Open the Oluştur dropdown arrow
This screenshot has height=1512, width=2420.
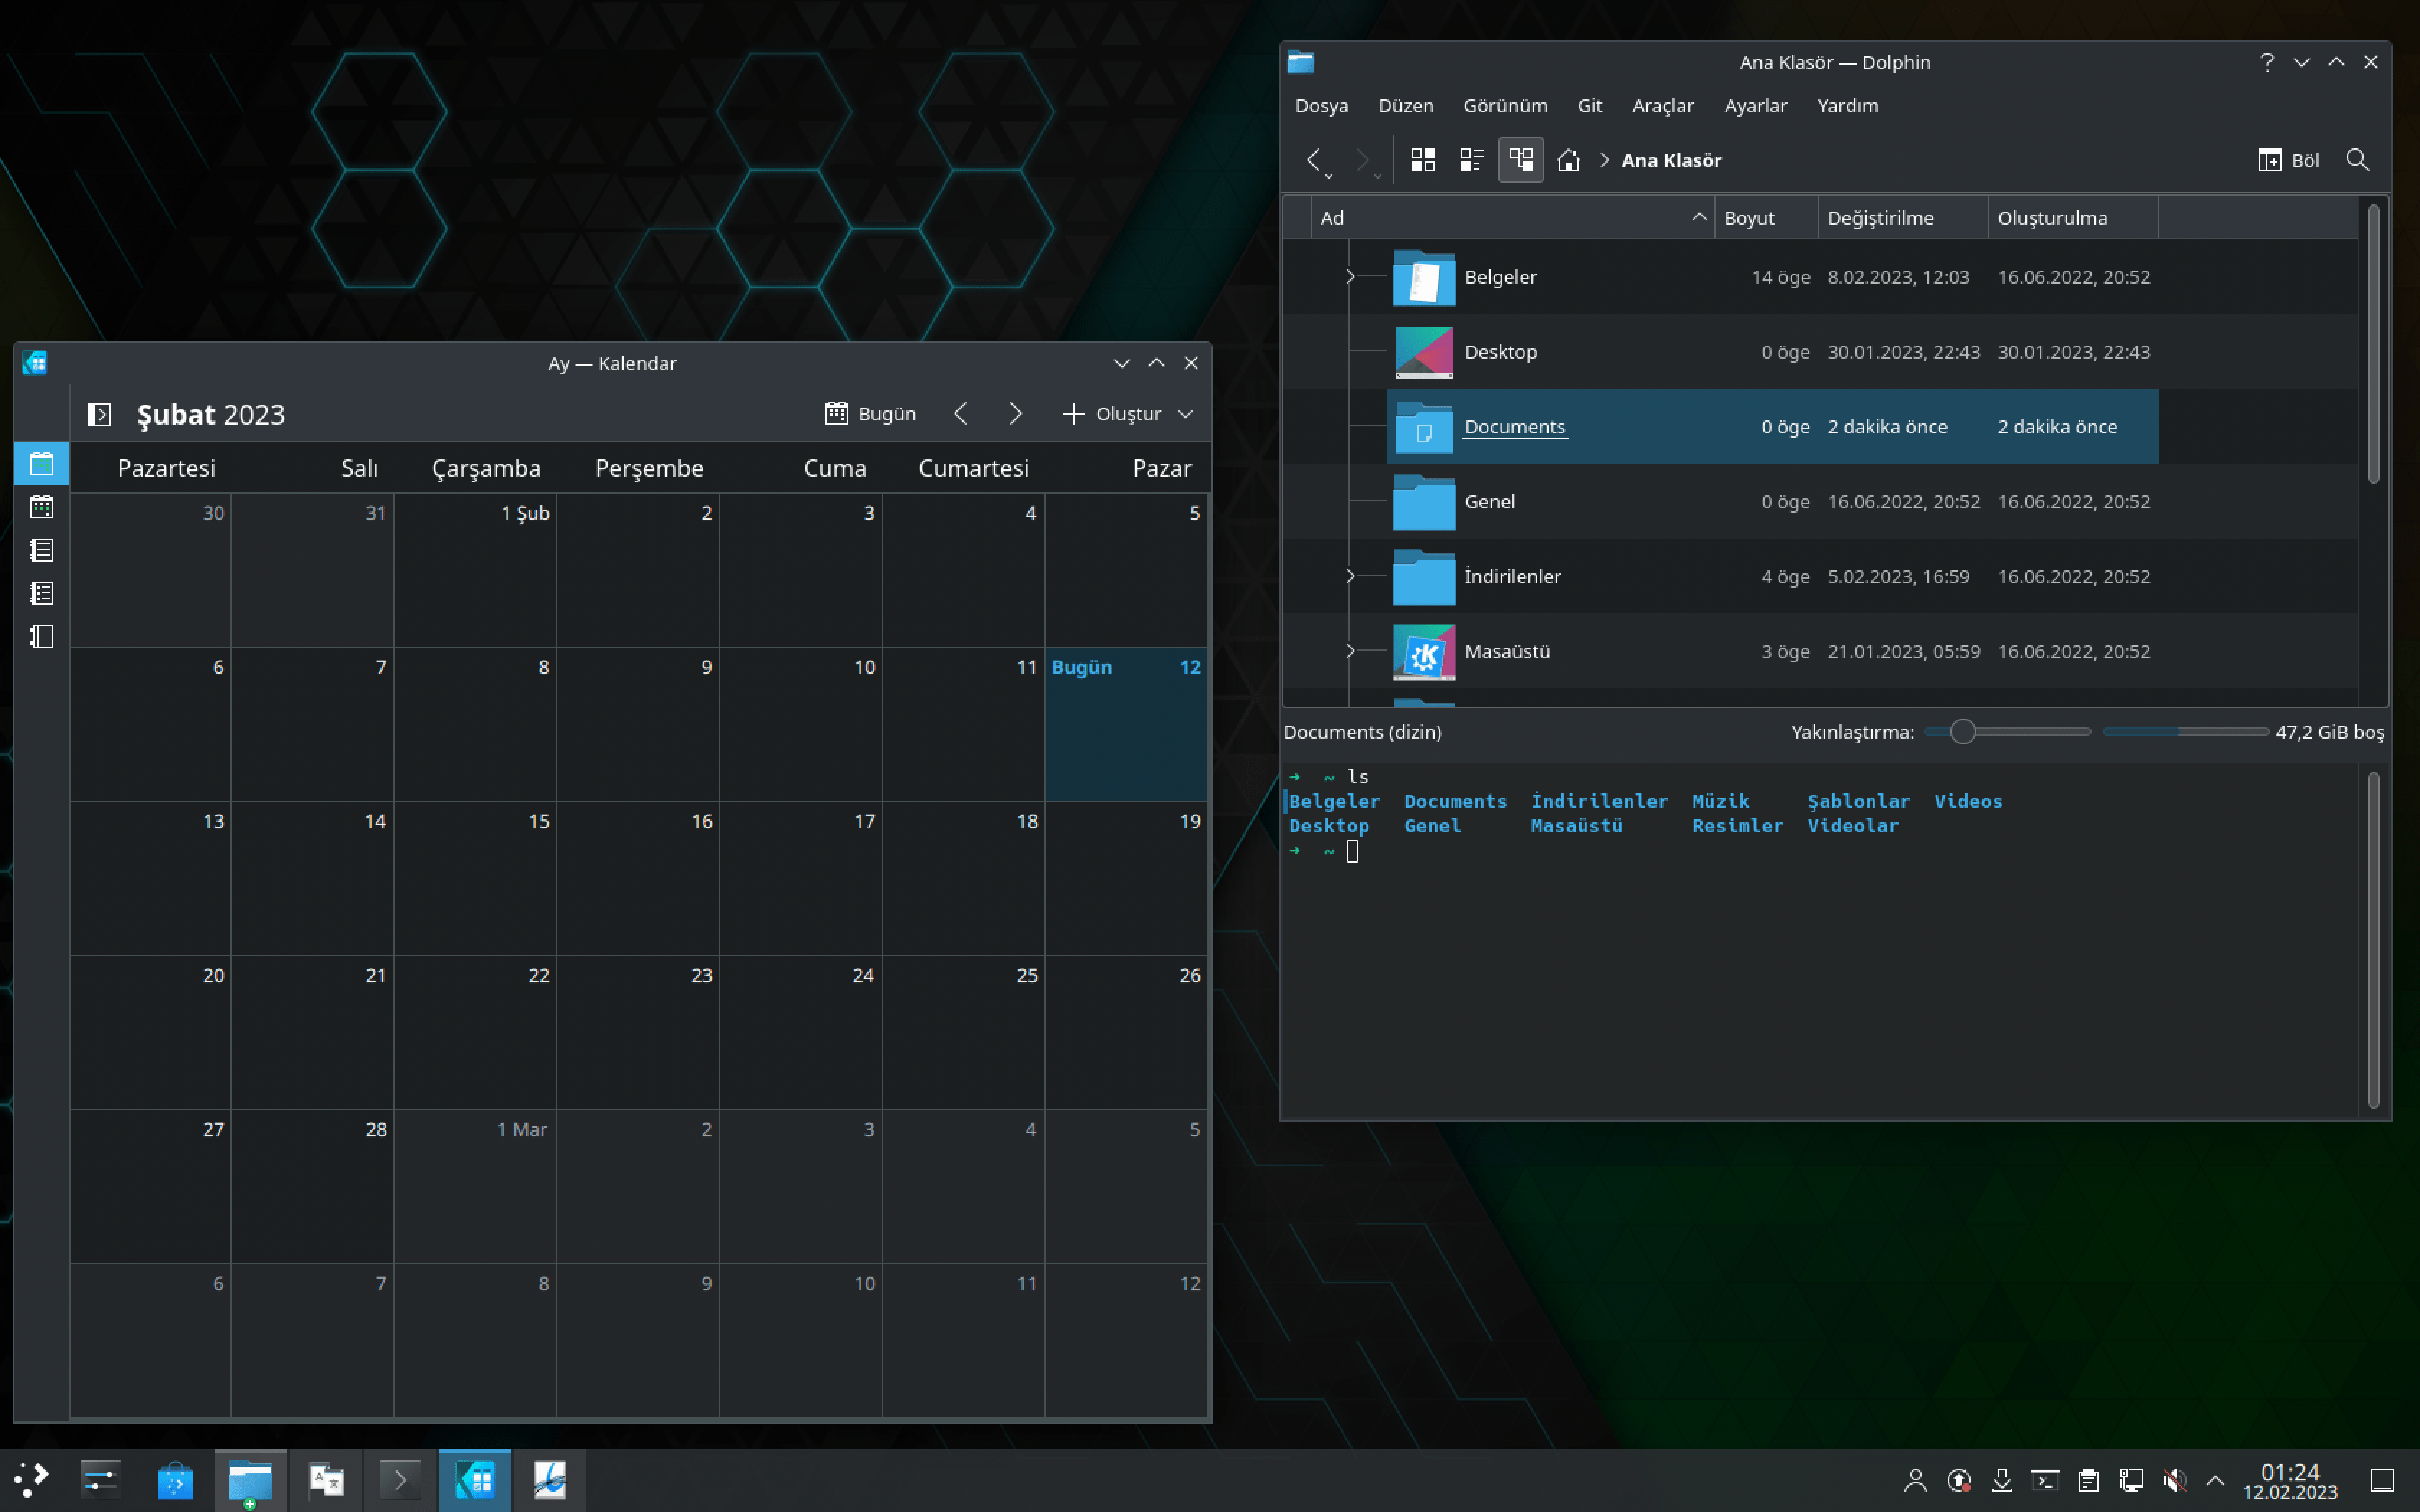pos(1186,414)
